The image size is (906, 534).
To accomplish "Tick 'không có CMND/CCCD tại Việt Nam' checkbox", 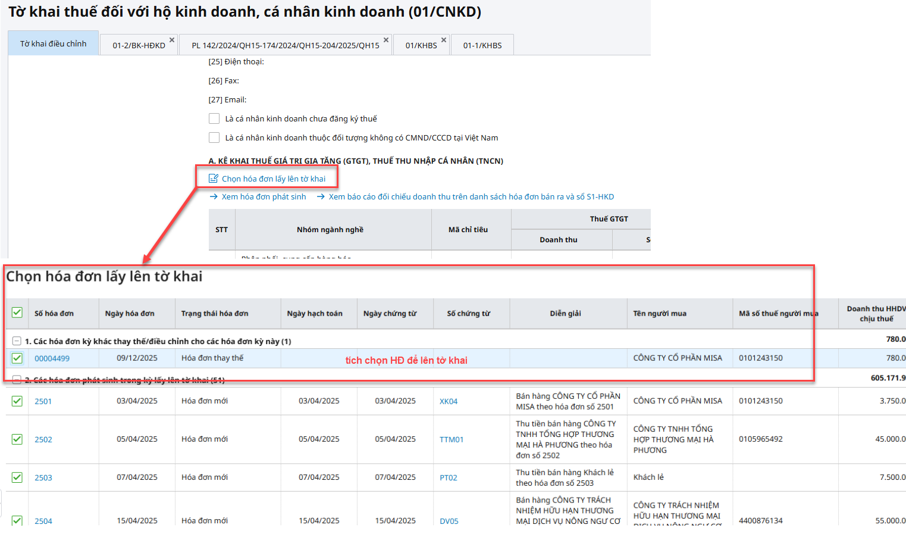I will (x=214, y=138).
